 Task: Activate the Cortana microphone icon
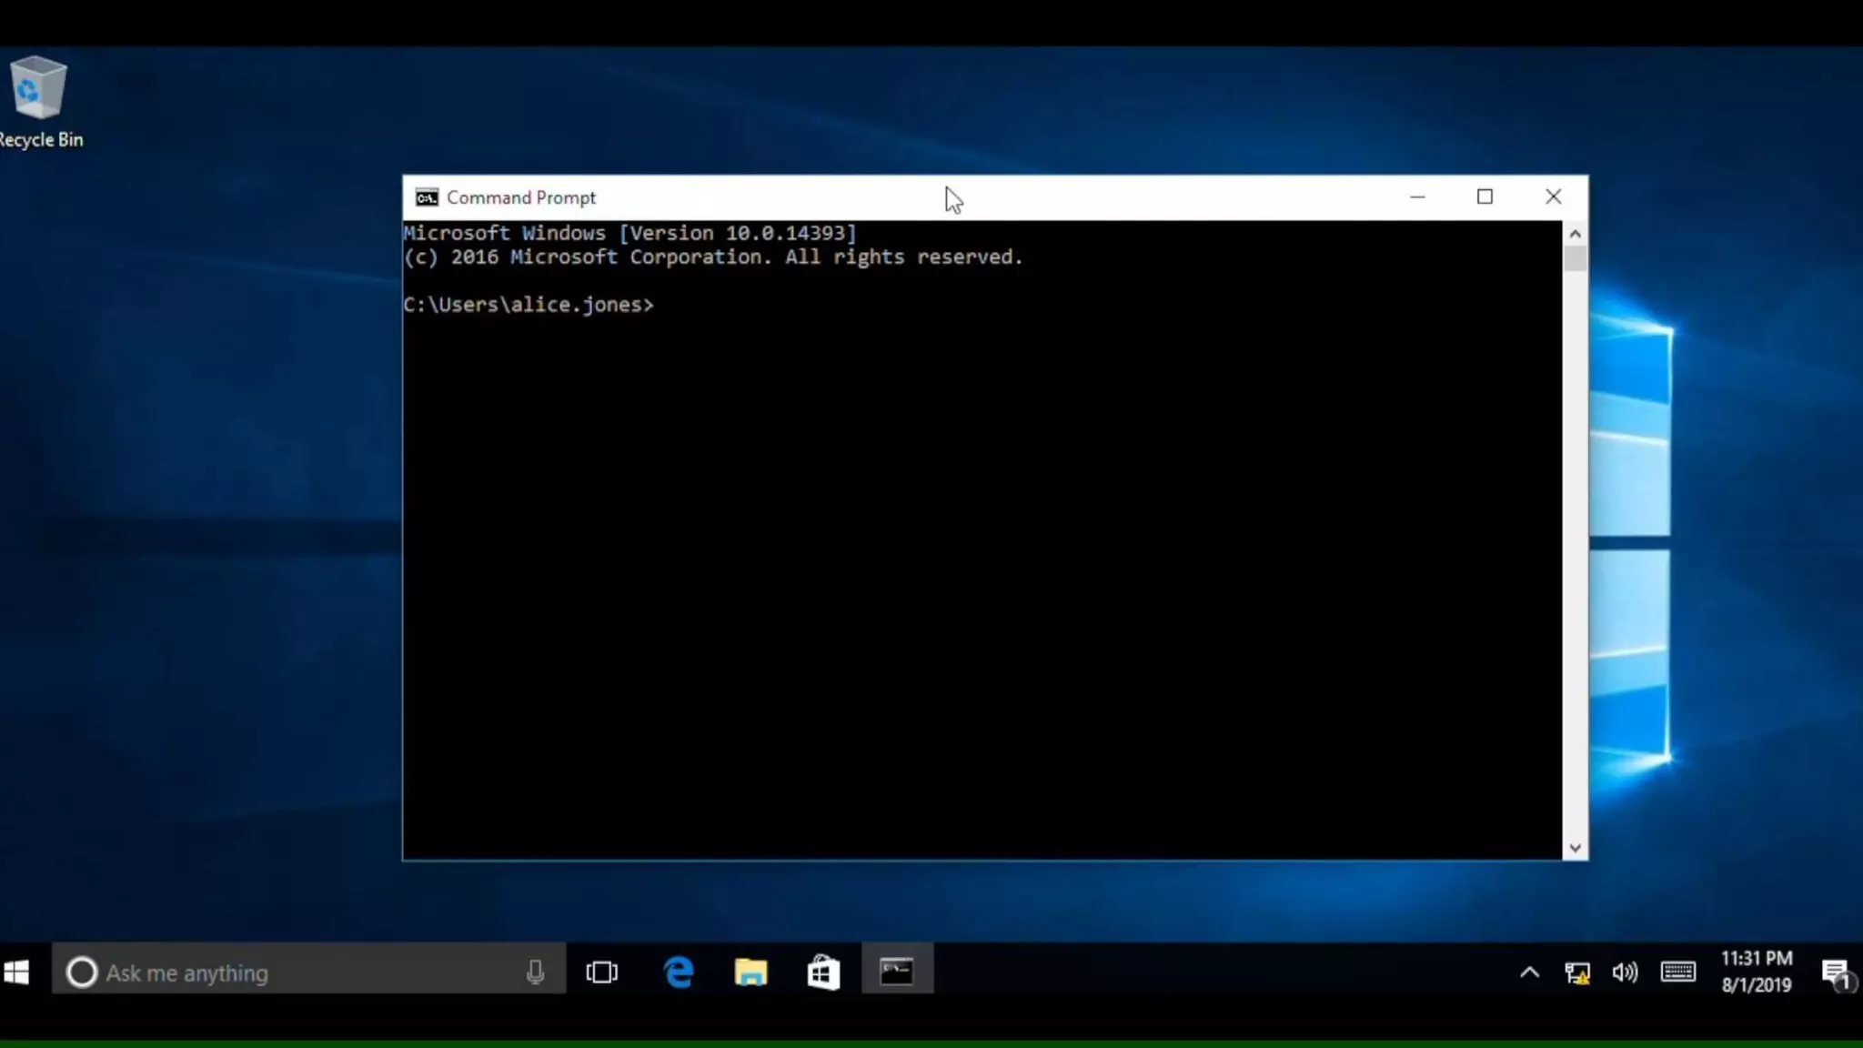(535, 972)
